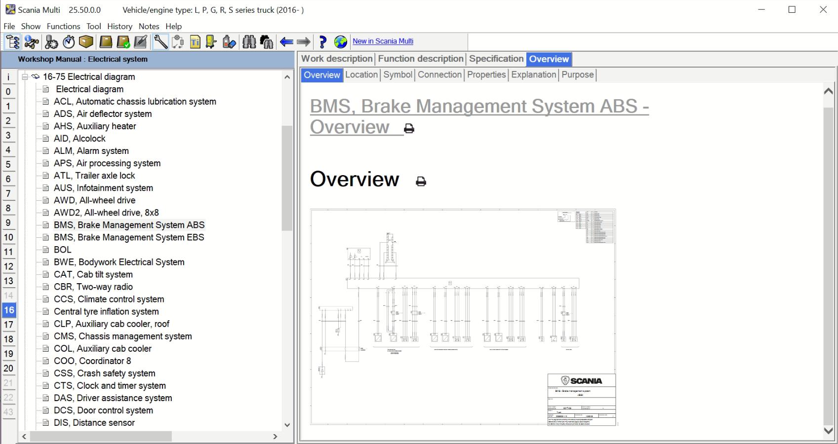Click the wrench Workshop Manual toolbar icon
The height and width of the screenshot is (444, 838).
click(x=160, y=42)
